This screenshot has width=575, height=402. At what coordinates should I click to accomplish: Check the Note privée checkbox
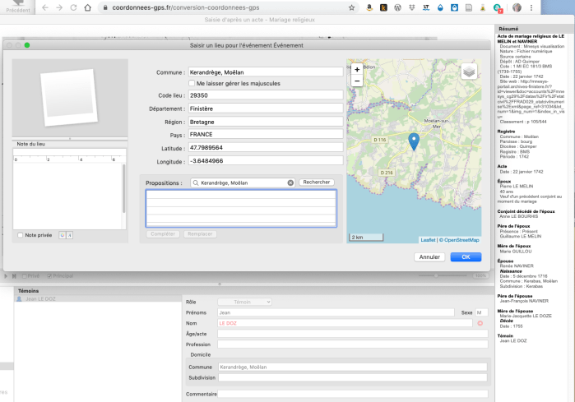tap(20, 235)
